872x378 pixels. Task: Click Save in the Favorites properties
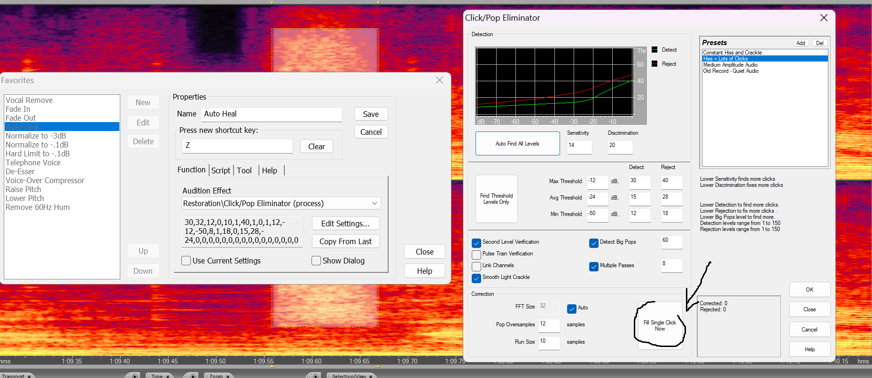[371, 114]
